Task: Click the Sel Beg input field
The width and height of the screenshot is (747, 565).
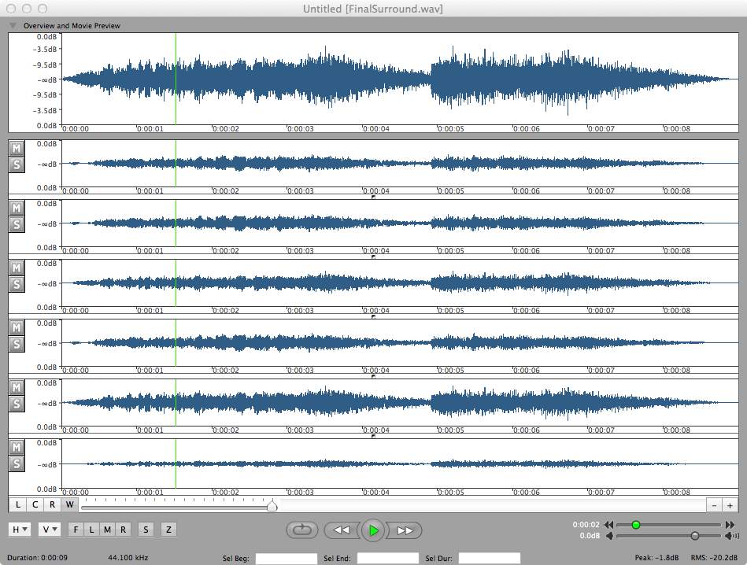Action: pyautogui.click(x=286, y=558)
